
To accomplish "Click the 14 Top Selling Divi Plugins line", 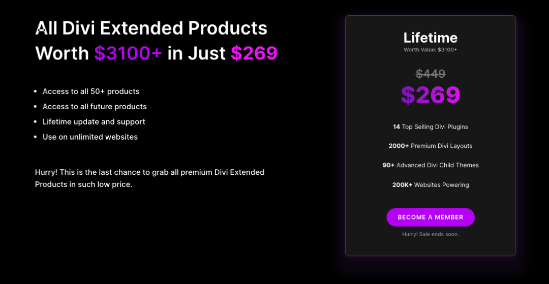I will [x=431, y=127].
